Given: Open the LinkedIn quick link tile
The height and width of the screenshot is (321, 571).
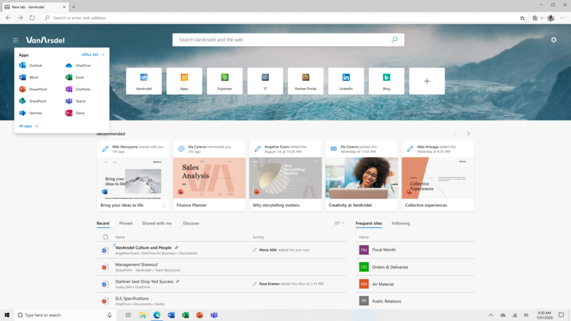Looking at the screenshot, I should (x=346, y=81).
